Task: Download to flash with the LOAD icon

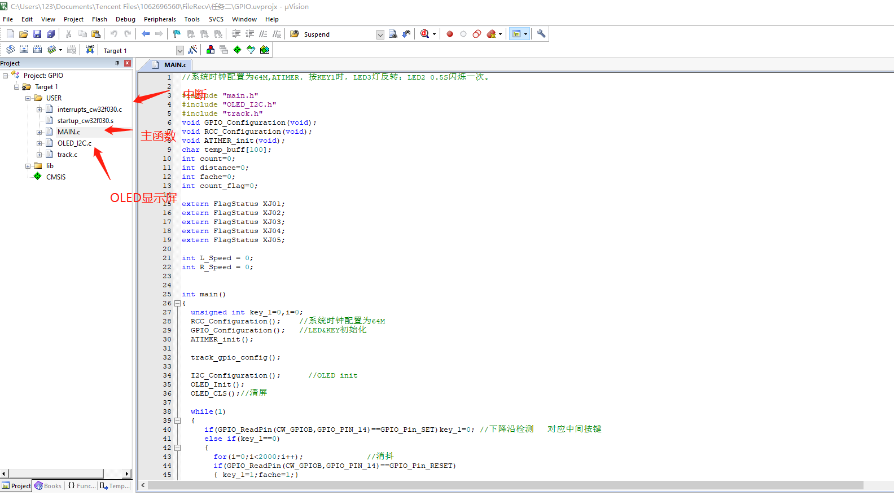Action: pos(90,50)
